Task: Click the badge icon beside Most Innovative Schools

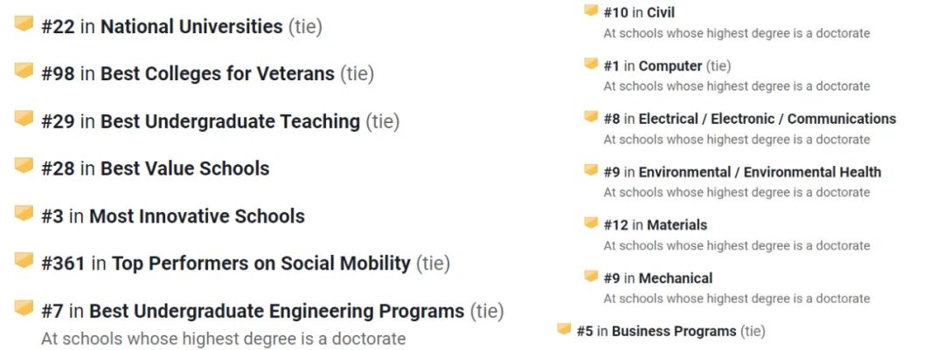Action: click(24, 213)
